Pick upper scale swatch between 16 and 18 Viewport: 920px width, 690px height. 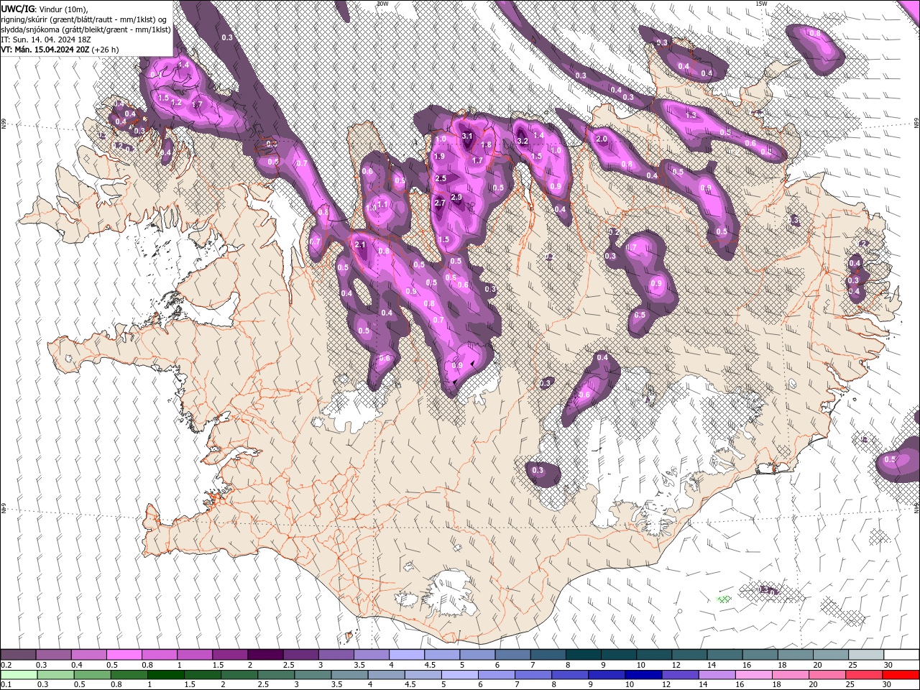click(x=760, y=655)
